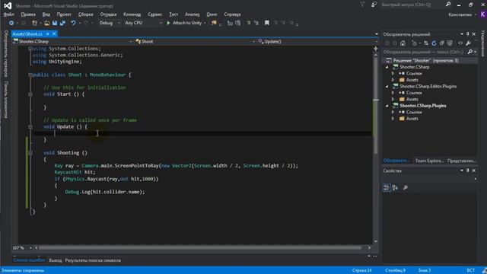Screen dimensions: 487x274
Task: Open the Сборка menu
Action: (85, 14)
